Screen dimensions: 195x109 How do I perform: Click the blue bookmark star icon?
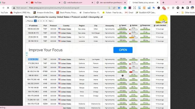pos(119,8)
